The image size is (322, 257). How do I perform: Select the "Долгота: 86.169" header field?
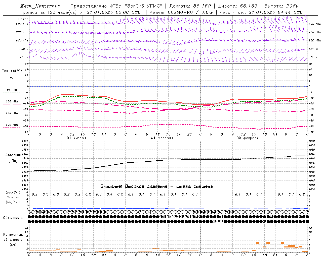coord(190,6)
